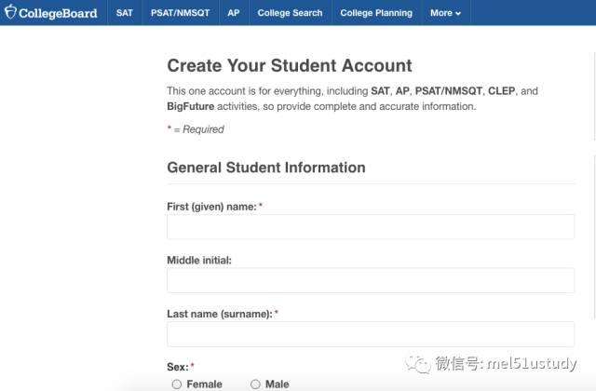596x391 pixels.
Task: Select the AP navigation item
Action: coord(234,13)
